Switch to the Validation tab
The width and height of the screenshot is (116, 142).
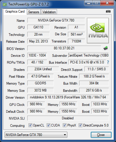pos(49,12)
